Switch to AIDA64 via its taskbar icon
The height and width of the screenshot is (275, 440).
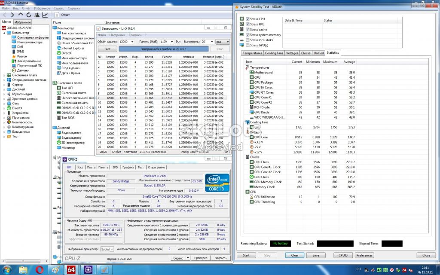pyautogui.click(x=71, y=270)
